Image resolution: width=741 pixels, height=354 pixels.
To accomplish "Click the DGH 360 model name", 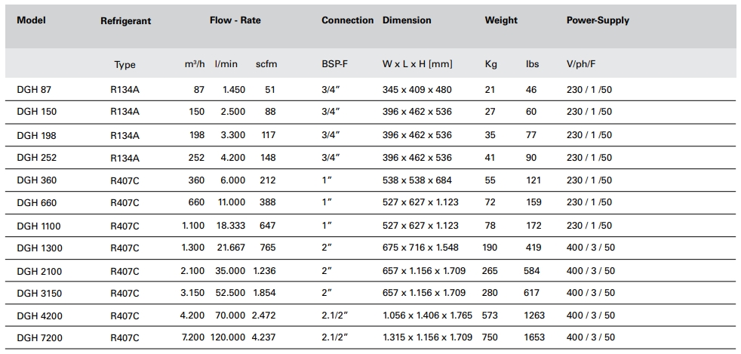I will (36, 180).
